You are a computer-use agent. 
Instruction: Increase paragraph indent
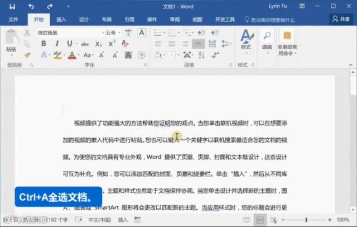click(214, 32)
